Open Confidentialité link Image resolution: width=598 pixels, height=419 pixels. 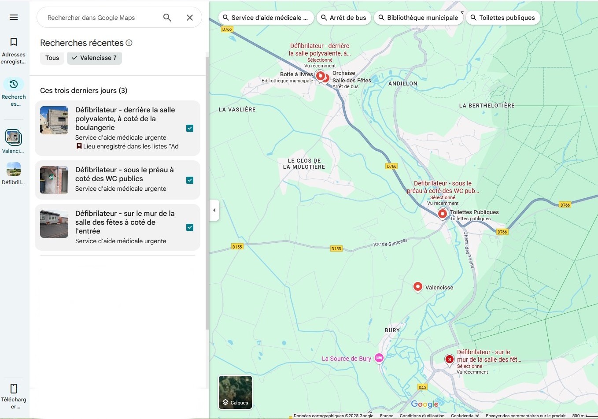coord(465,415)
